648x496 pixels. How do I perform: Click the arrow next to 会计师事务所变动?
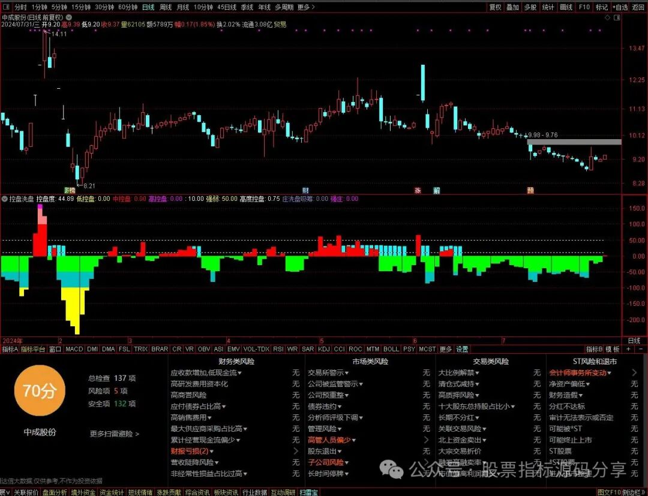(634, 372)
